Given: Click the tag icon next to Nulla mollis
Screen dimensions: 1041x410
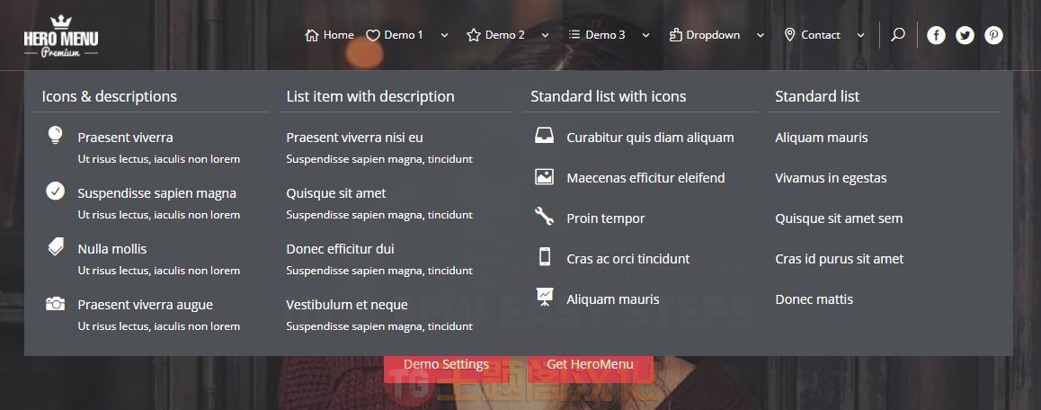Looking at the screenshot, I should [56, 246].
